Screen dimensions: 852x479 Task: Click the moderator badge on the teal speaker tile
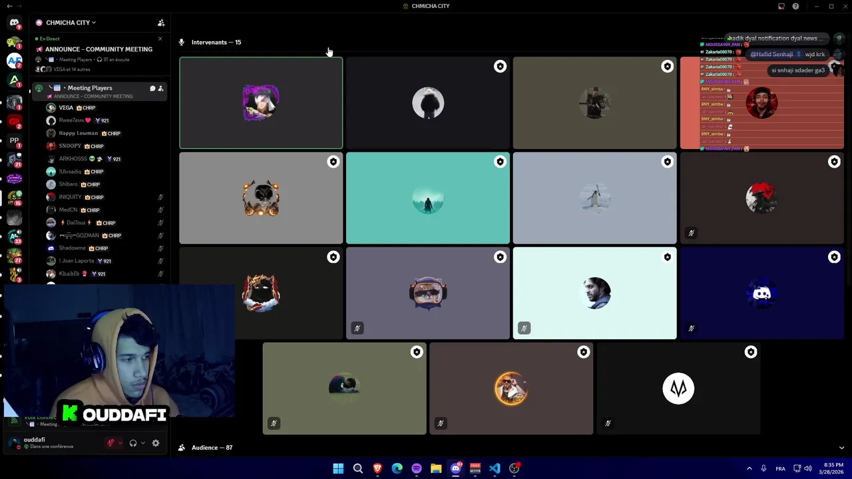(x=500, y=162)
